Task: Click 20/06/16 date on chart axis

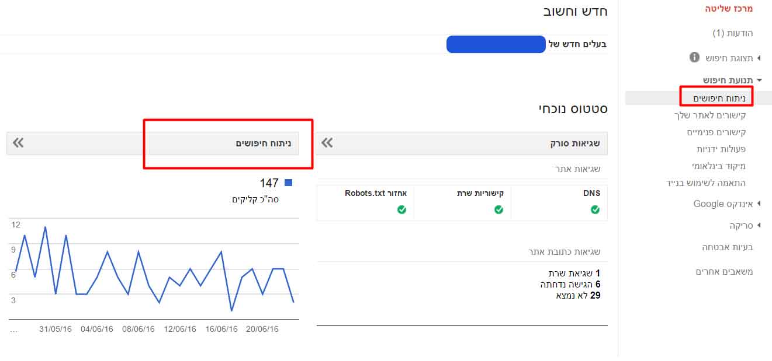Action: 262,329
